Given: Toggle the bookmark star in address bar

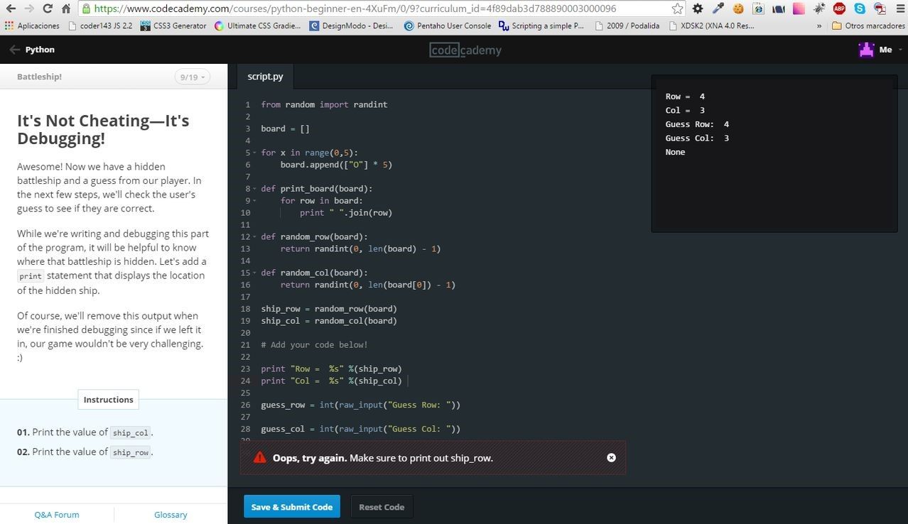Looking at the screenshot, I should click(x=676, y=8).
